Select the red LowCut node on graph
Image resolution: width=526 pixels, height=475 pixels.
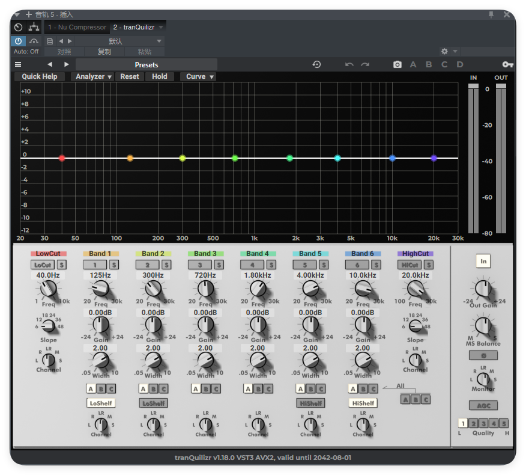(62, 158)
